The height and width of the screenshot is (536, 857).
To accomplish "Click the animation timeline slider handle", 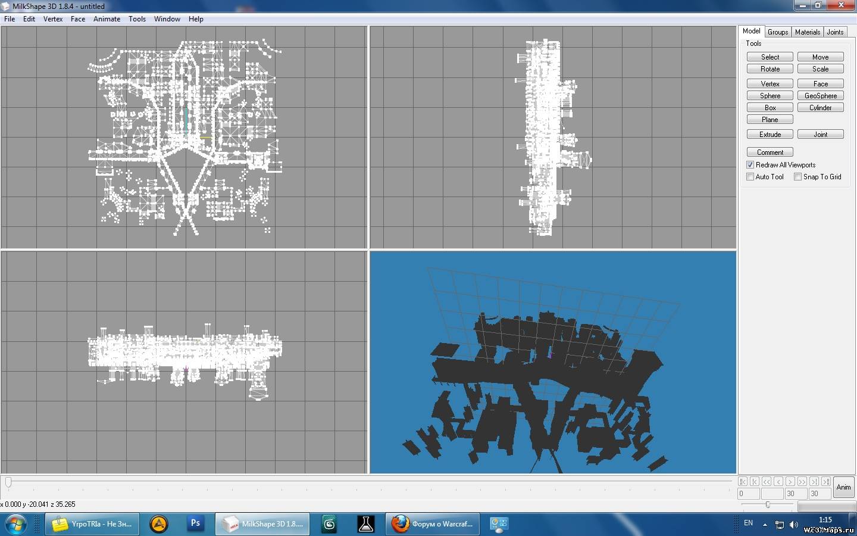I will [x=8, y=482].
